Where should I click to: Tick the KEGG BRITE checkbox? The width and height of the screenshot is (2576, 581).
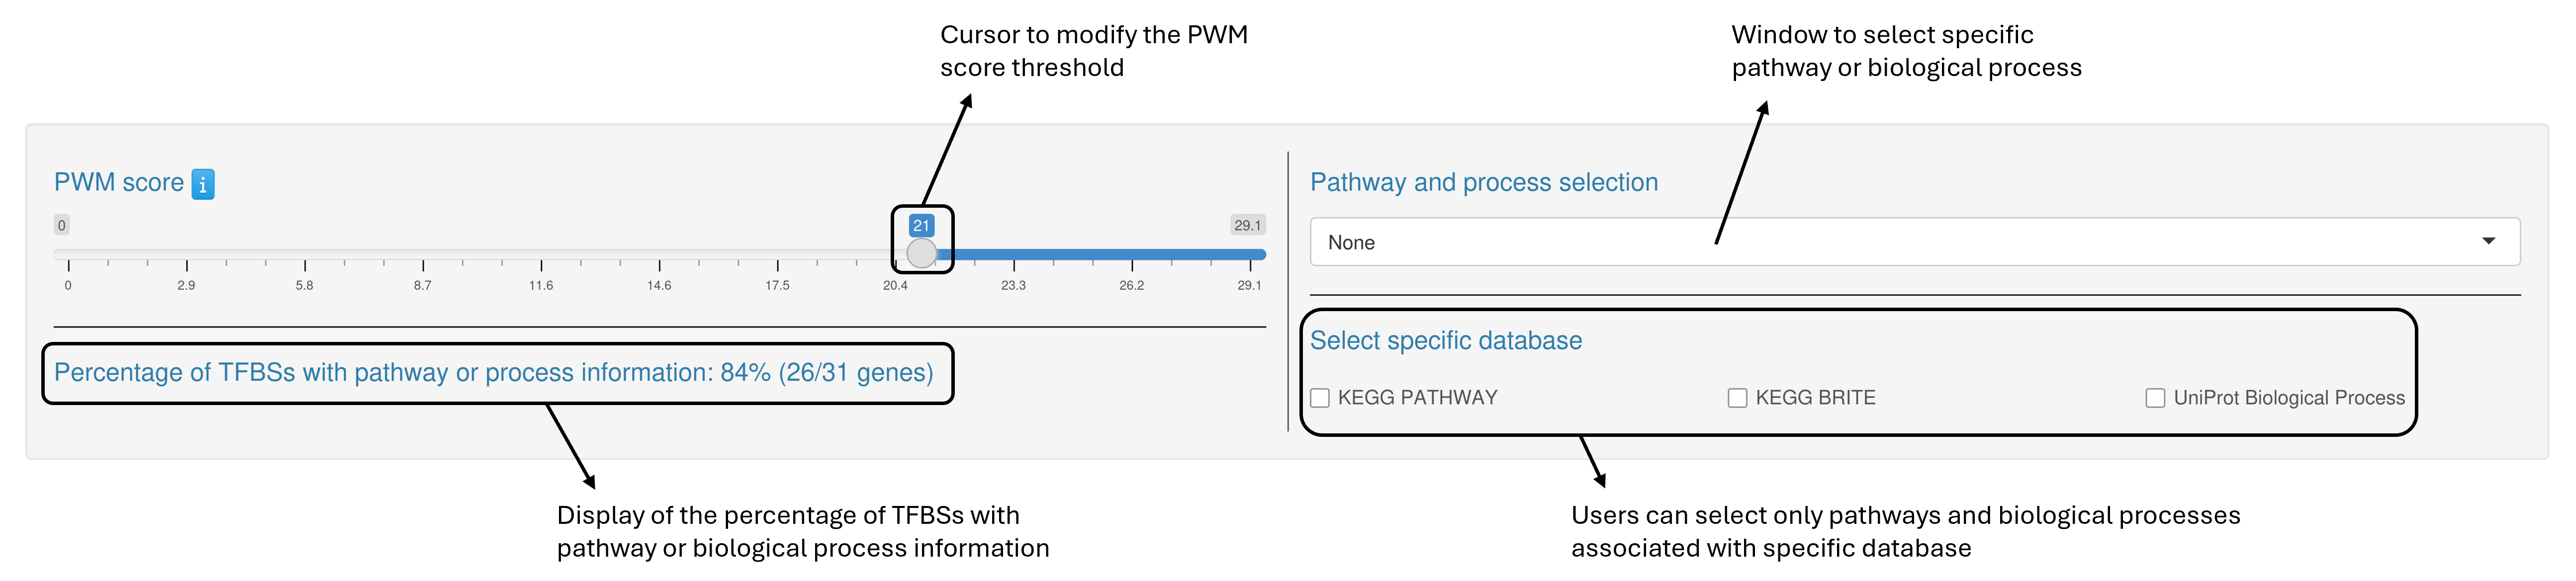(x=1738, y=398)
